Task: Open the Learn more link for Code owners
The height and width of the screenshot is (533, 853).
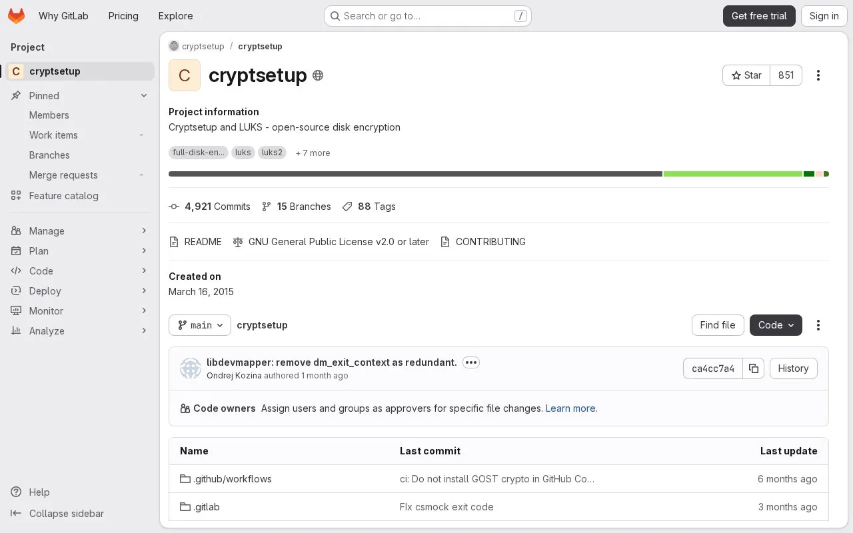Action: pyautogui.click(x=570, y=408)
